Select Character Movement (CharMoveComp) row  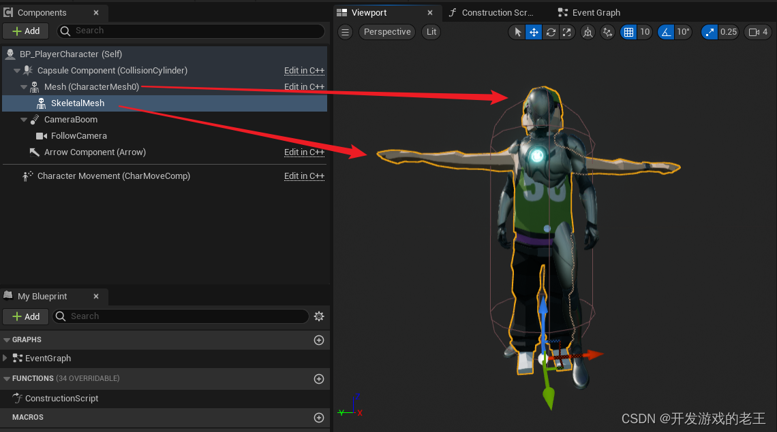coord(164,176)
